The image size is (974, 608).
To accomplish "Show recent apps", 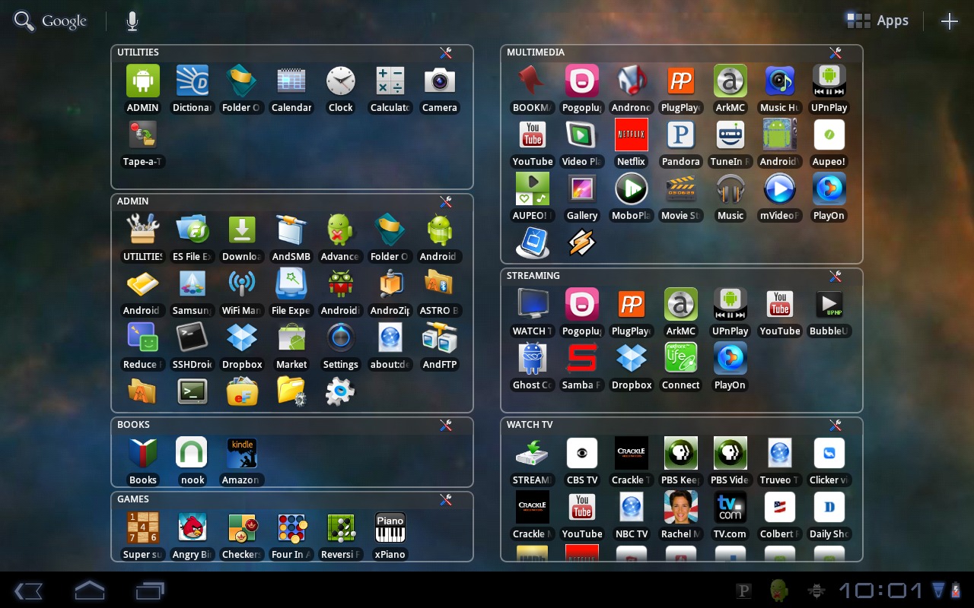I will 150,591.
